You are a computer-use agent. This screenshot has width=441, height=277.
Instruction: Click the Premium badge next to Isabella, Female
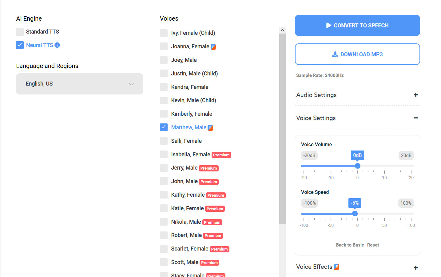[221, 155]
